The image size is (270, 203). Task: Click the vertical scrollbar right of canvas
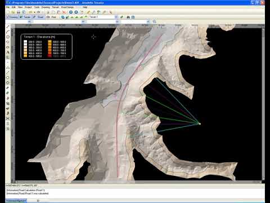pyautogui.click(x=263, y=104)
